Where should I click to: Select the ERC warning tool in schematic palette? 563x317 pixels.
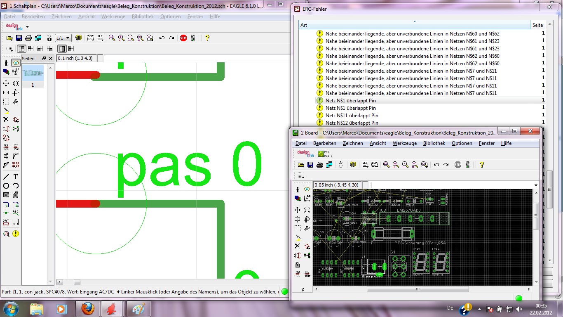point(16,234)
